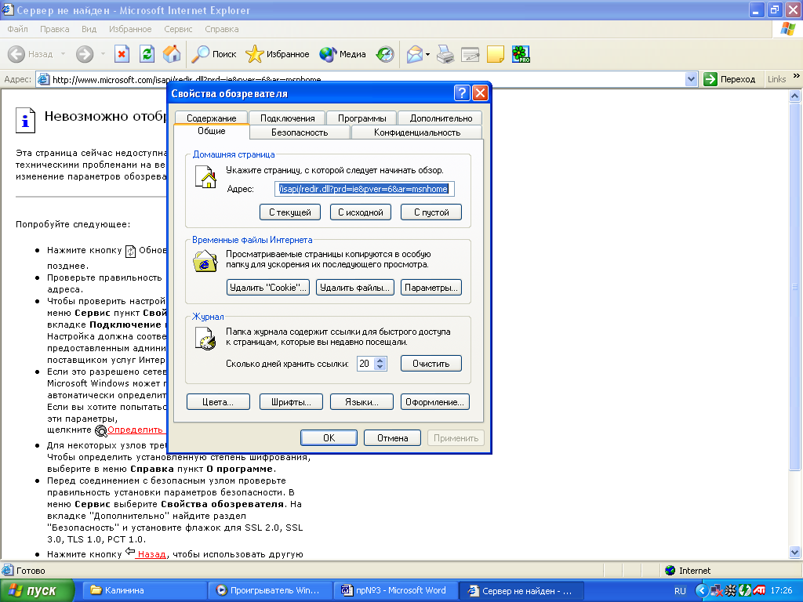Switch to the Конфиденциальность tab
Screen dimensions: 803x602
(x=417, y=132)
